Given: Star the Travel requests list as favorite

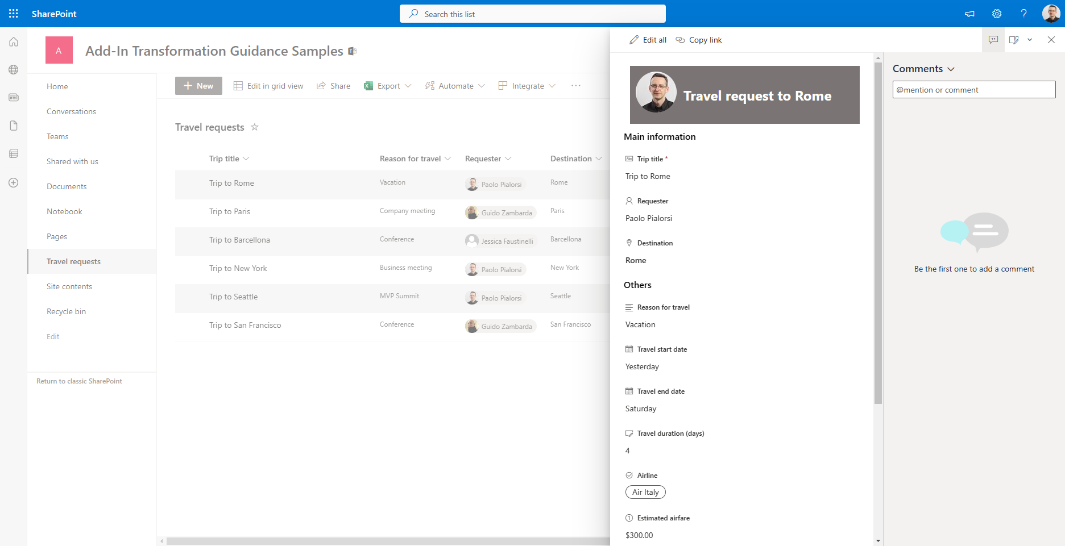Looking at the screenshot, I should tap(255, 127).
